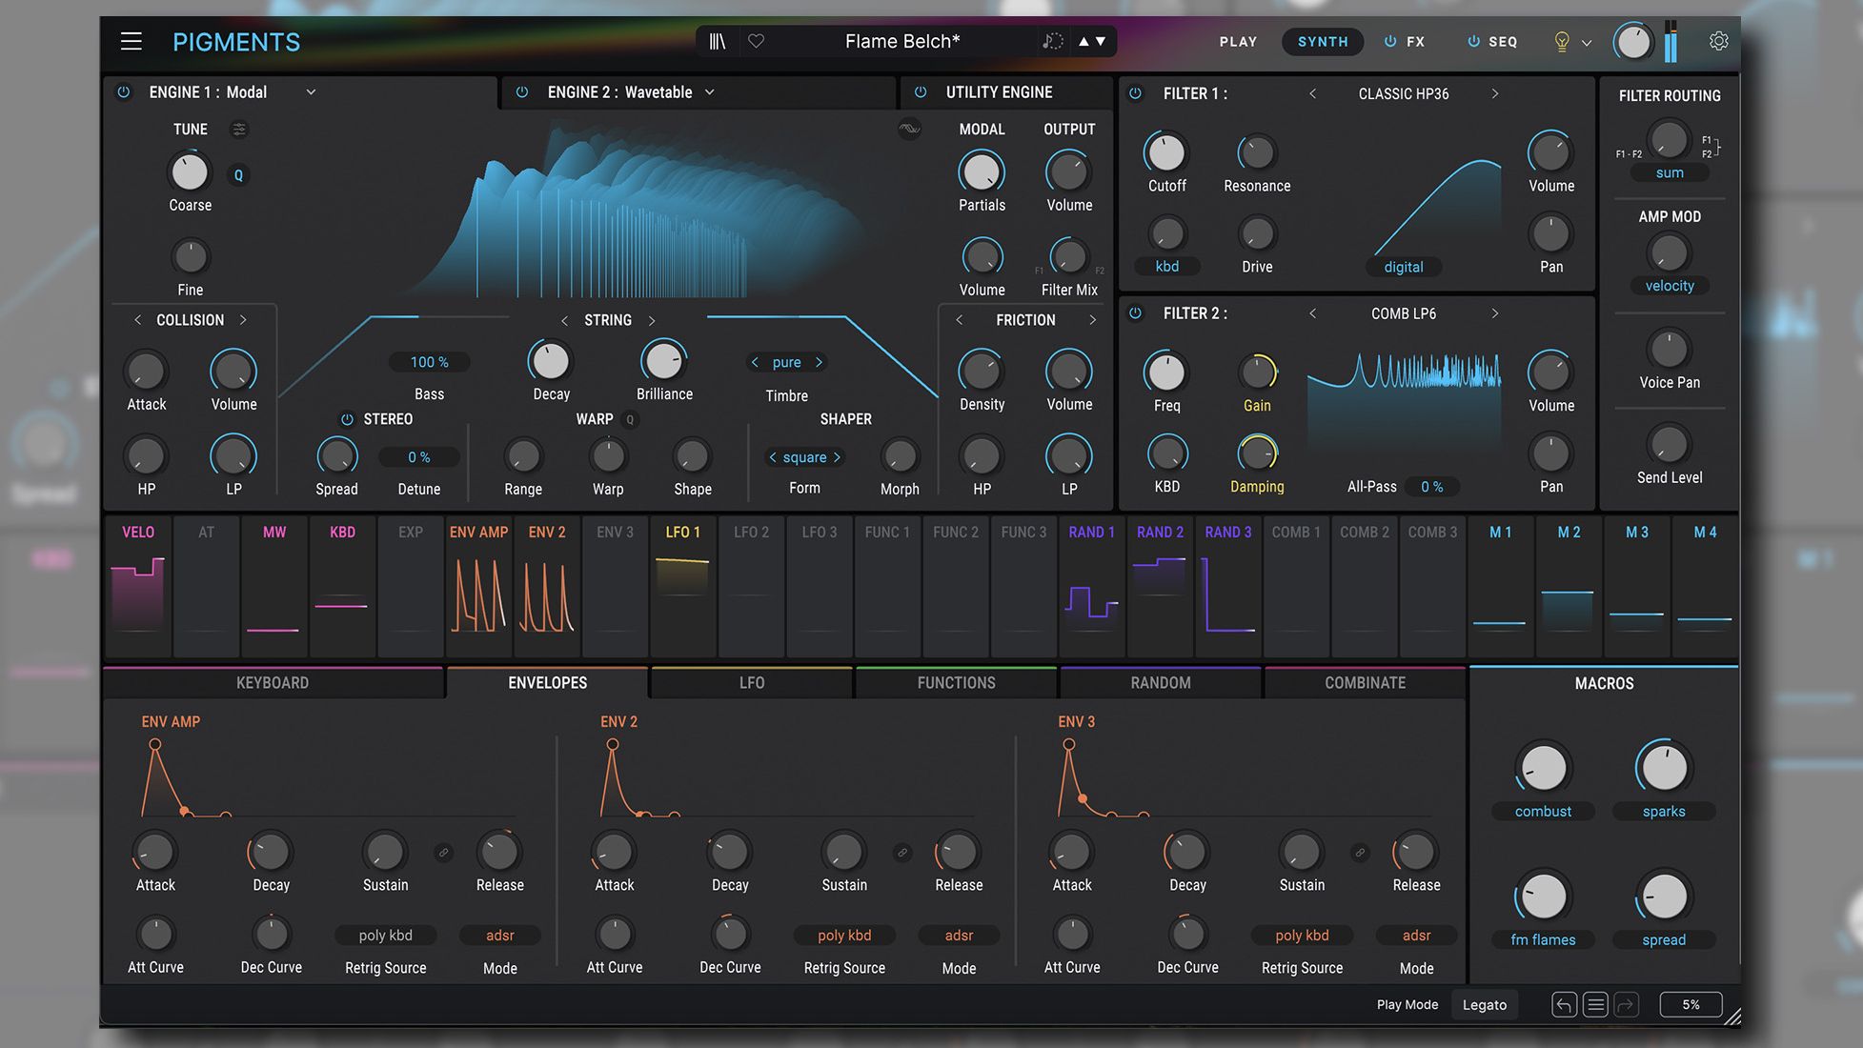
Task: Open the tutorials light bulb icon
Action: (x=1560, y=42)
